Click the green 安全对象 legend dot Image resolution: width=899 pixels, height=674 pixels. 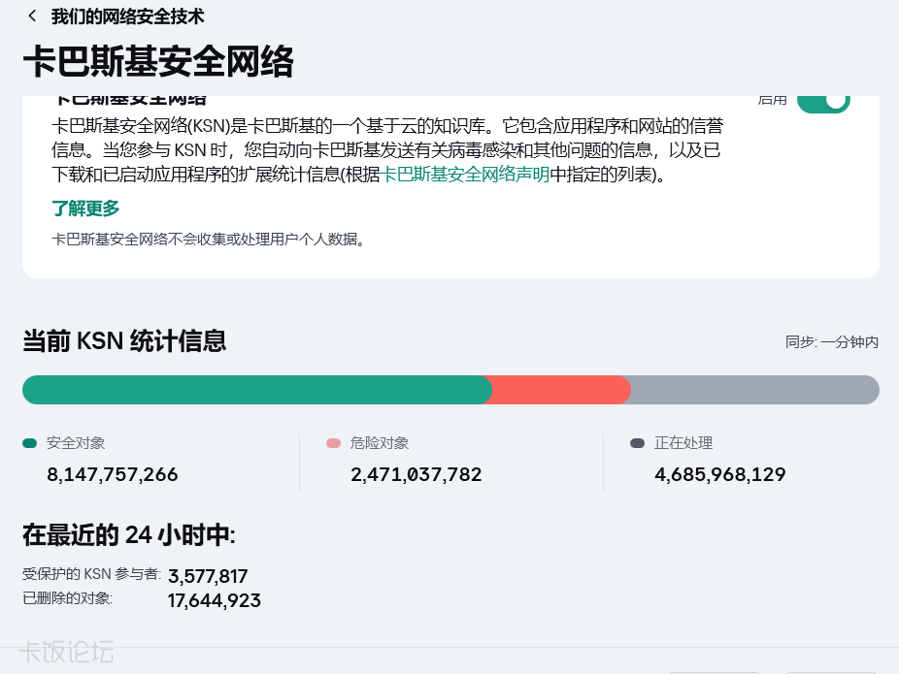(x=30, y=443)
